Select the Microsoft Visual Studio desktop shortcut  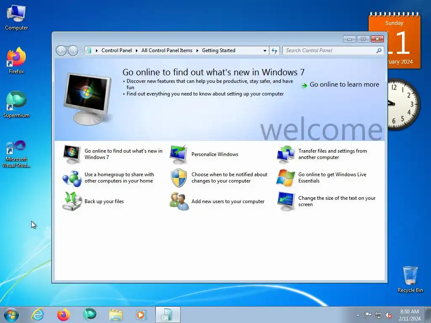[16, 154]
